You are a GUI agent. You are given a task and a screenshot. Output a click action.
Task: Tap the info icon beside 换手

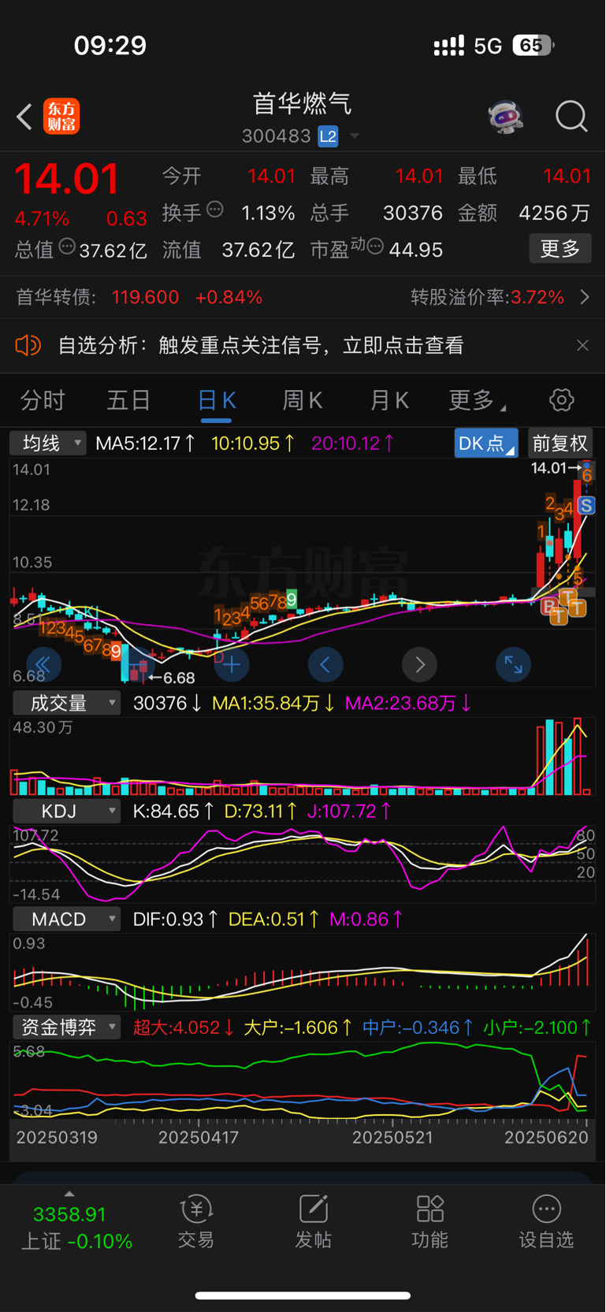(215, 210)
